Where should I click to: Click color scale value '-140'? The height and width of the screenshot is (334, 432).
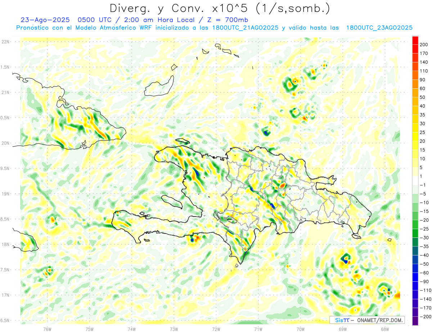(x=426, y=299)
